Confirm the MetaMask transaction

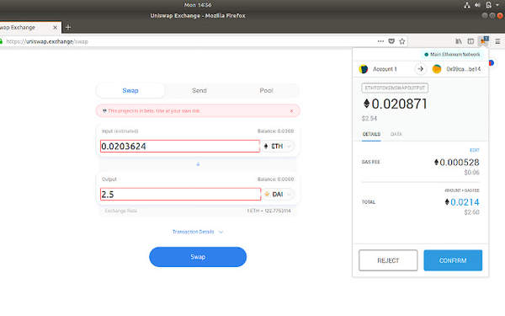click(453, 260)
